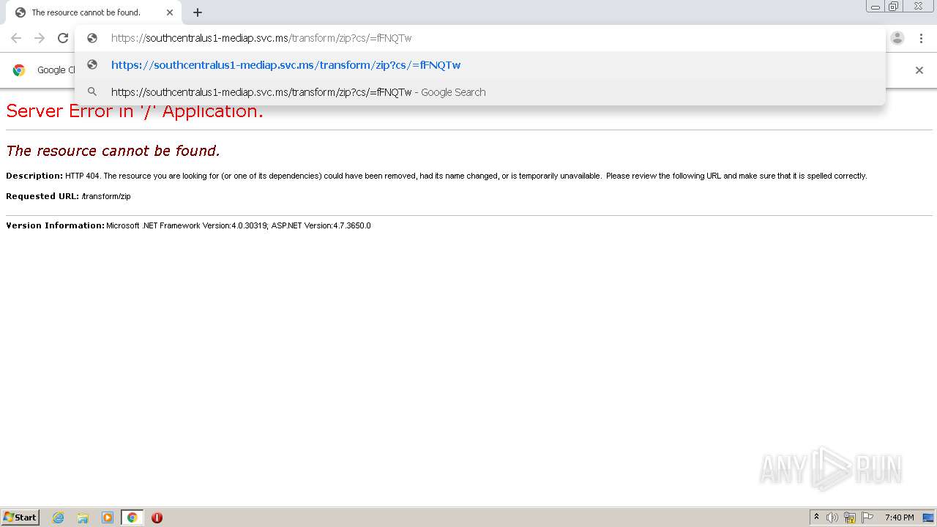Choose the Google Search suggestion row
Image resolution: width=937 pixels, height=527 pixels.
pyautogui.click(x=480, y=92)
